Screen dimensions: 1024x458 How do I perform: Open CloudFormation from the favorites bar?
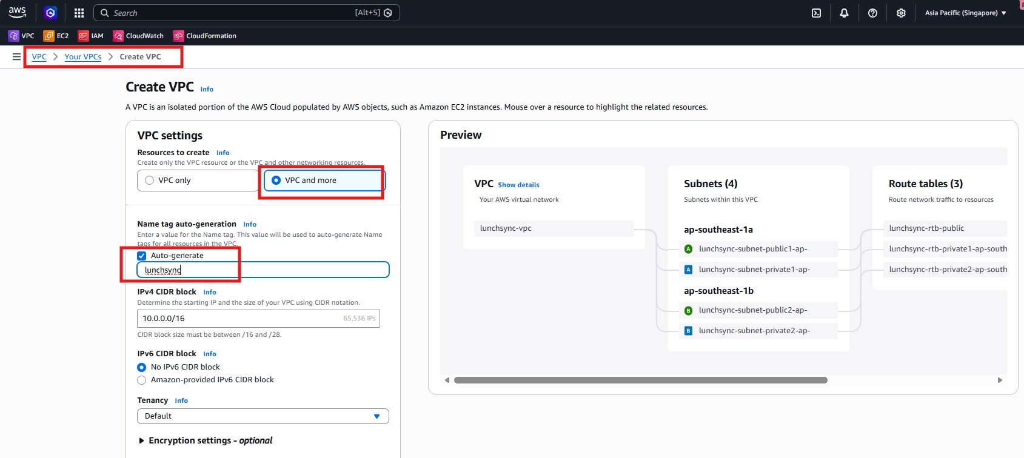(205, 36)
